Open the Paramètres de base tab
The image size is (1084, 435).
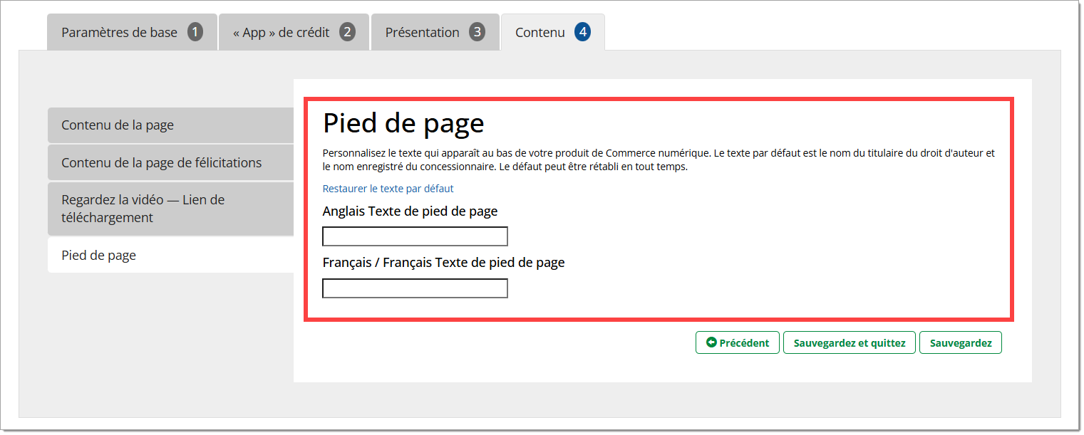pyautogui.click(x=119, y=33)
